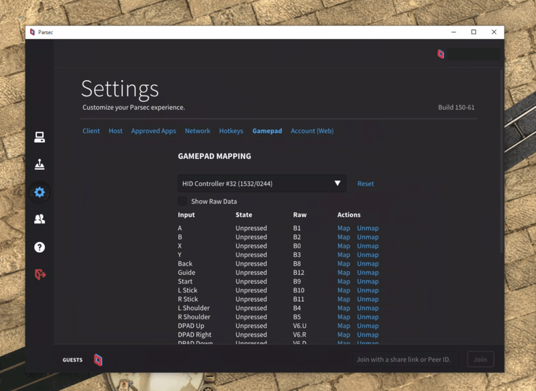
Task: Click Map for the Guide input
Action: pos(344,273)
